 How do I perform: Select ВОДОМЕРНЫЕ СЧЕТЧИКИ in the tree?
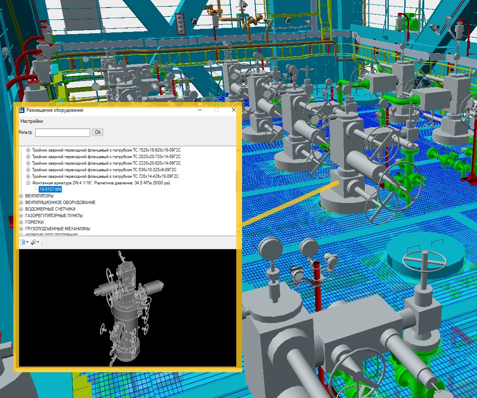coord(50,209)
